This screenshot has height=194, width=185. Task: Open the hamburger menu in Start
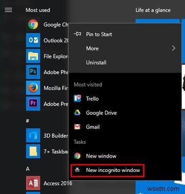pos(8,10)
